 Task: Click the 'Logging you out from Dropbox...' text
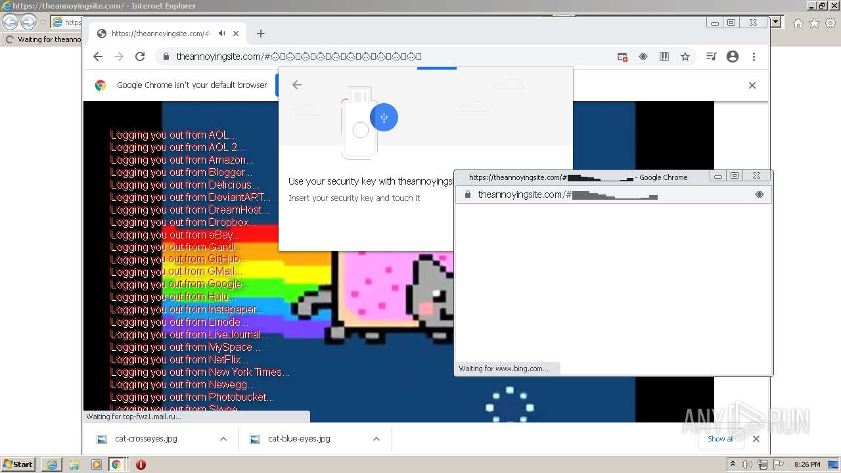pos(183,222)
